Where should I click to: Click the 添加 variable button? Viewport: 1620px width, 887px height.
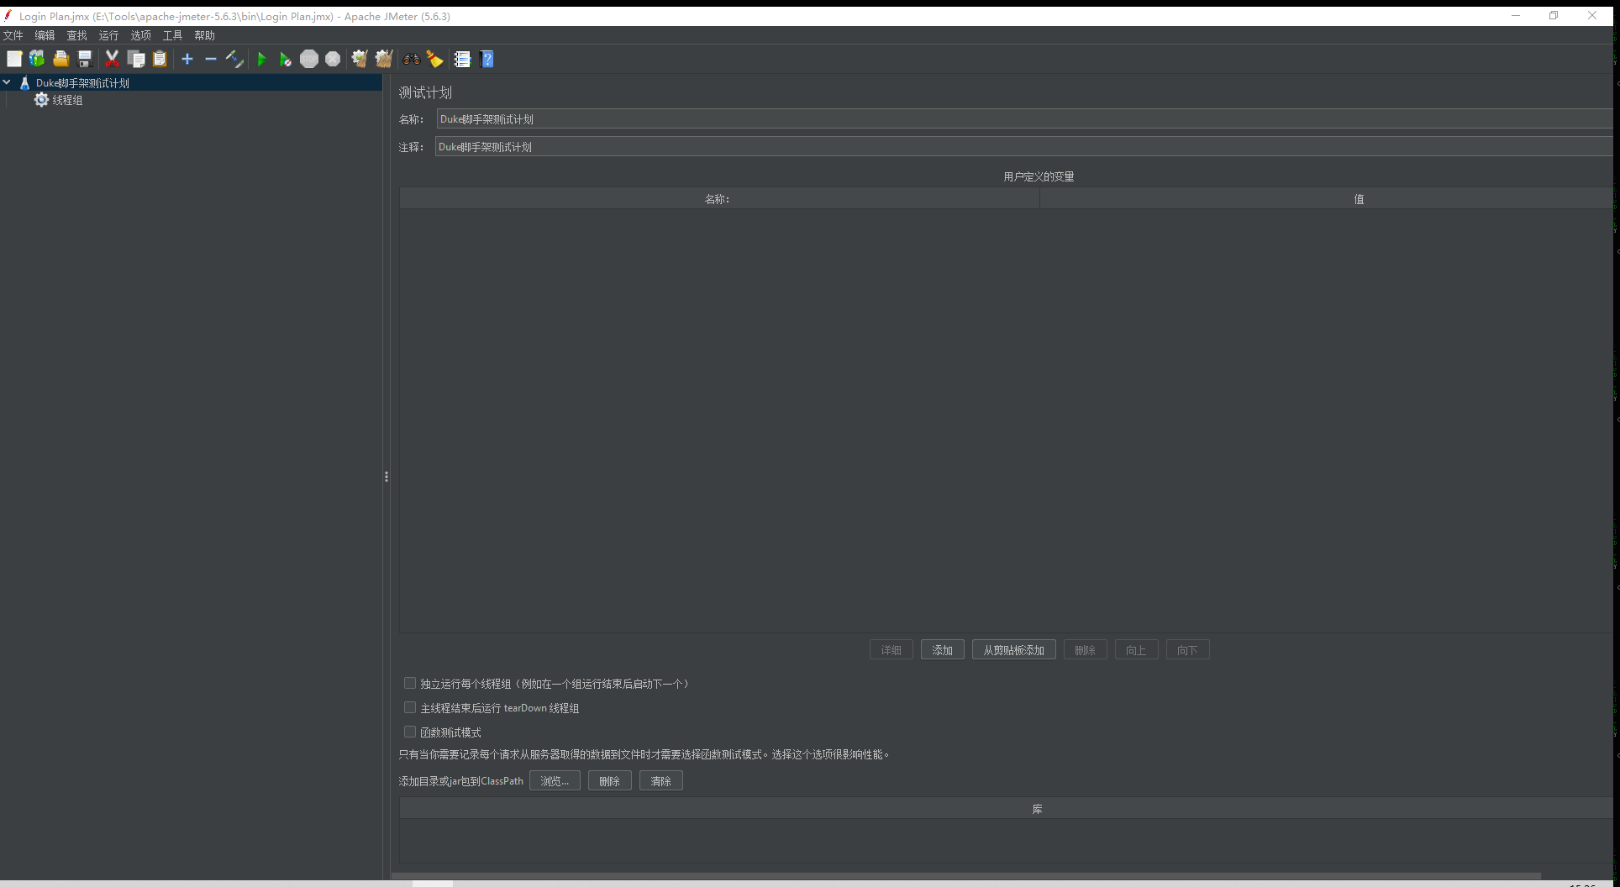tap(942, 650)
